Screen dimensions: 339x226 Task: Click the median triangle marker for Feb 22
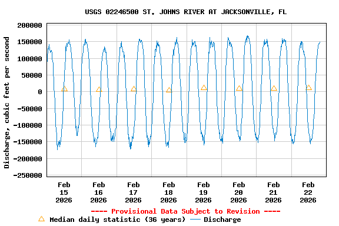coord(308,87)
